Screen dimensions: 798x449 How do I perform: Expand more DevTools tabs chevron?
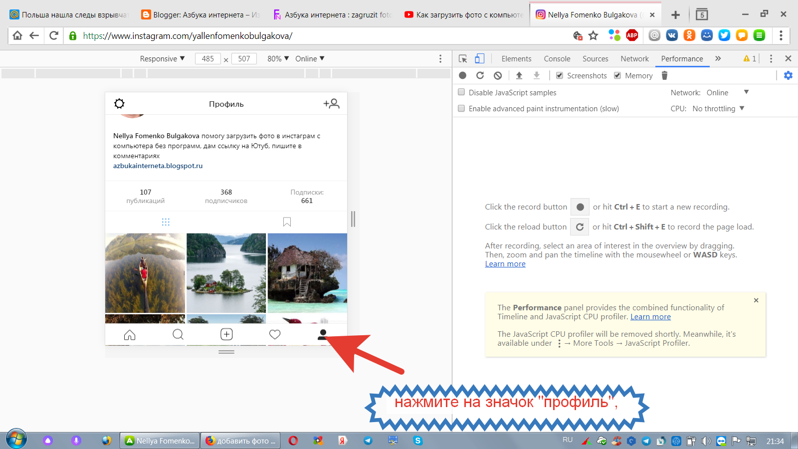[718, 59]
